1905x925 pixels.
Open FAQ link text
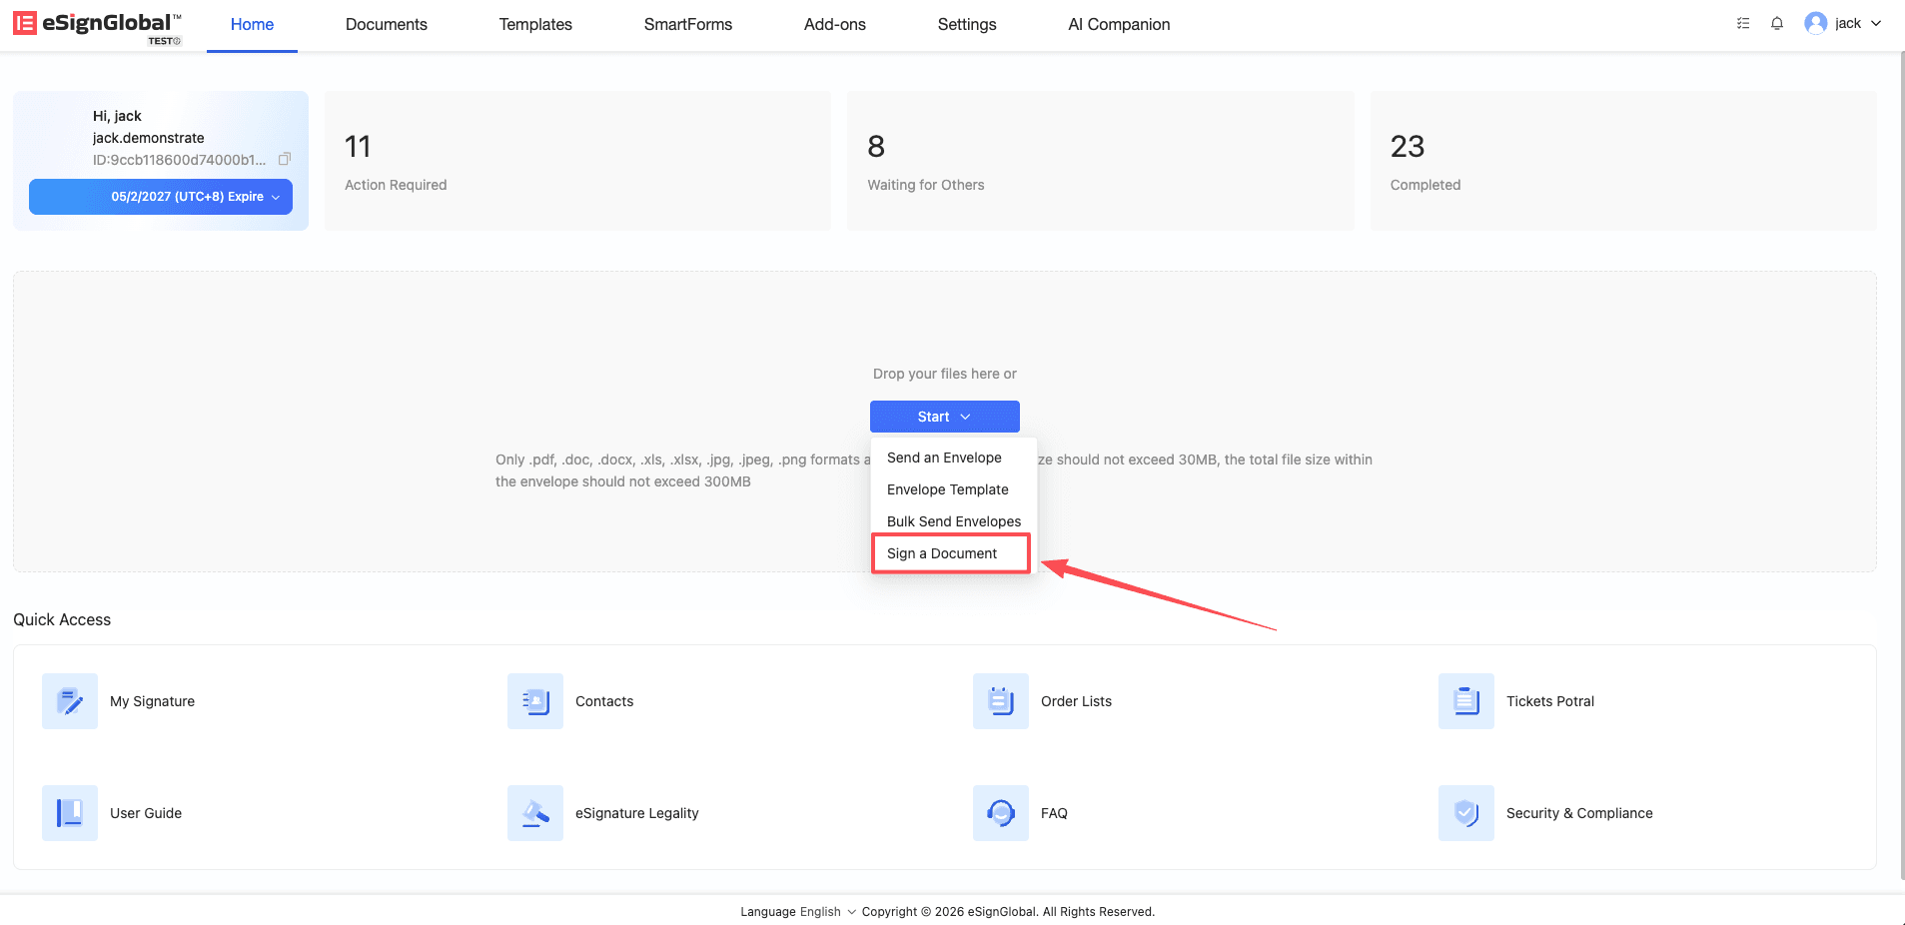tap(1054, 813)
